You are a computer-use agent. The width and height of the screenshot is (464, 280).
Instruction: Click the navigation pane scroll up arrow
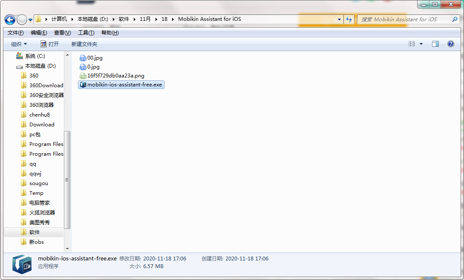click(x=67, y=55)
